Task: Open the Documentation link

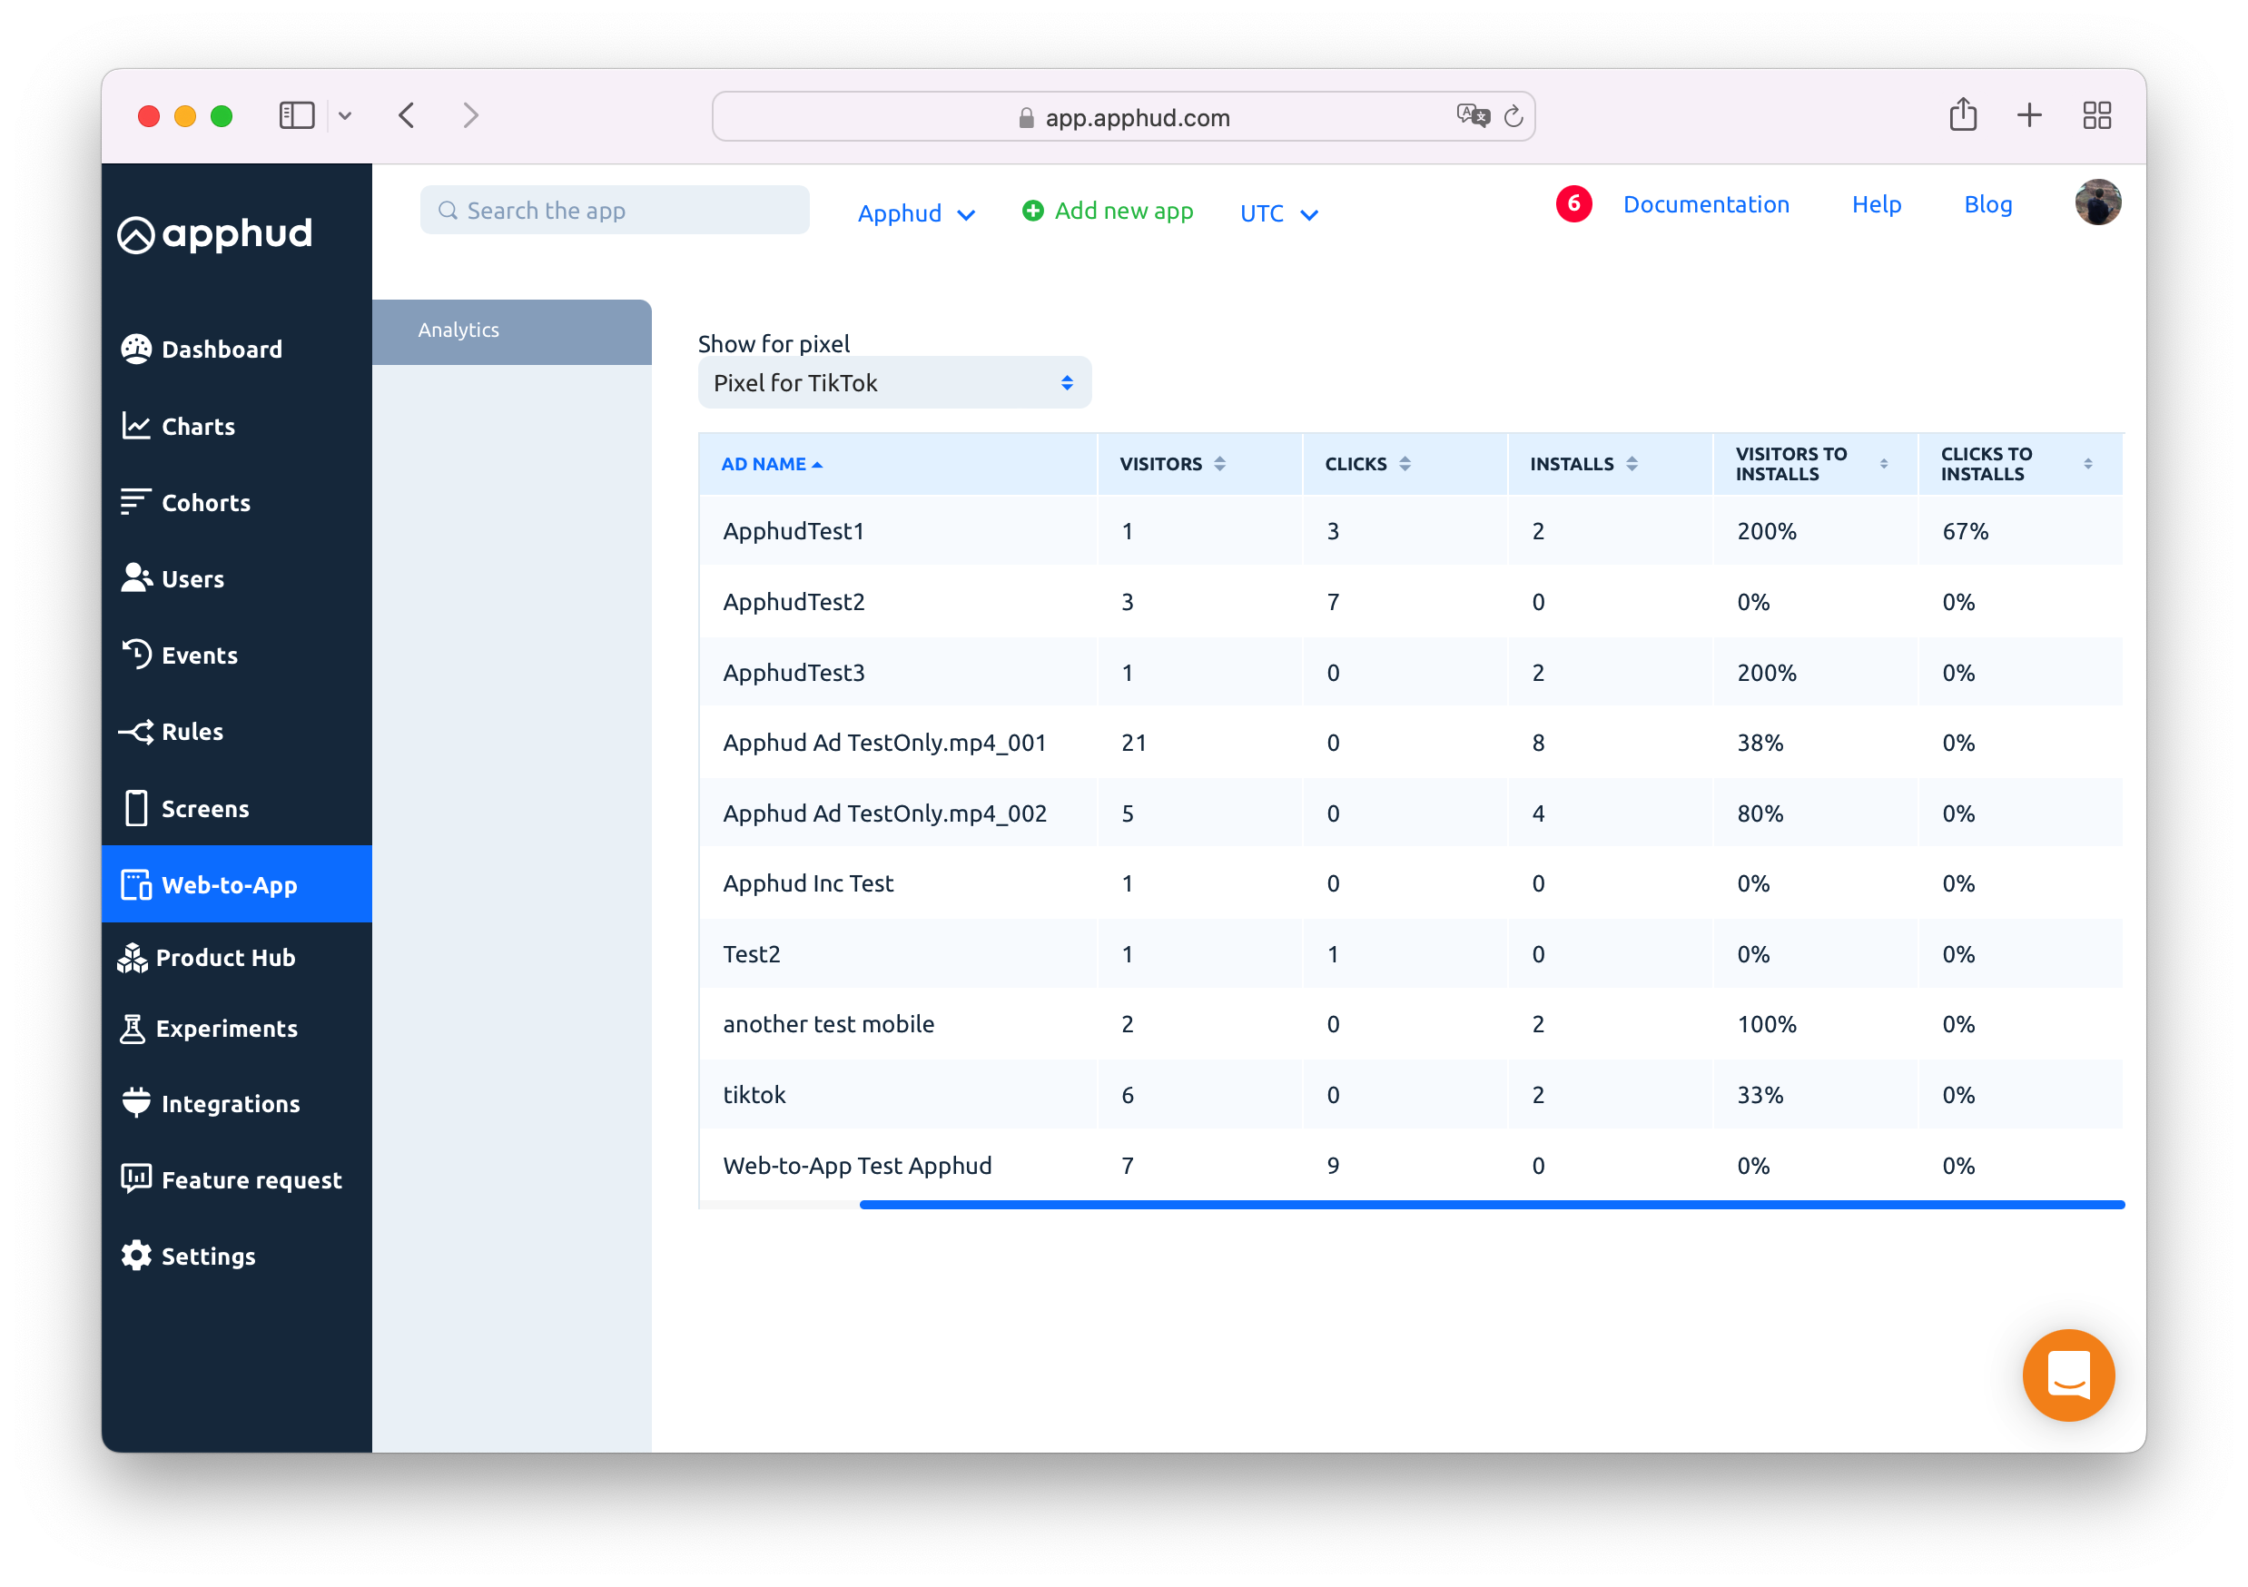Action: 1706,204
